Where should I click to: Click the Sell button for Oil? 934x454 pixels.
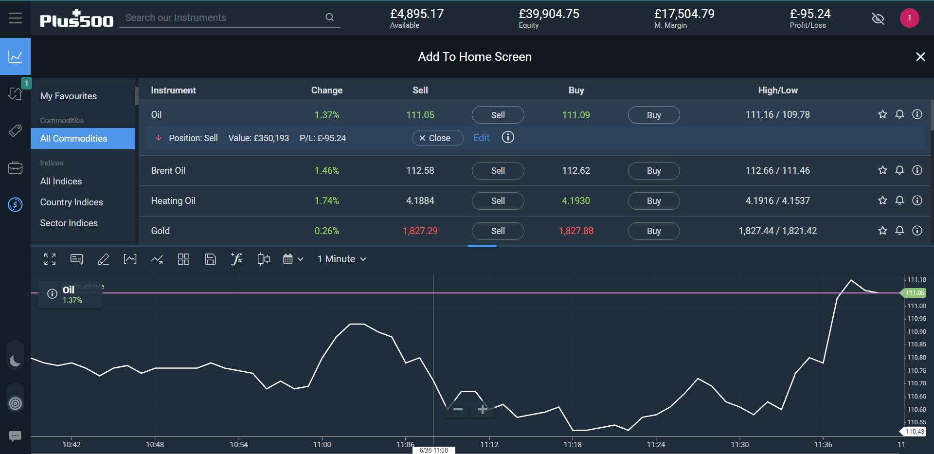[x=498, y=115]
